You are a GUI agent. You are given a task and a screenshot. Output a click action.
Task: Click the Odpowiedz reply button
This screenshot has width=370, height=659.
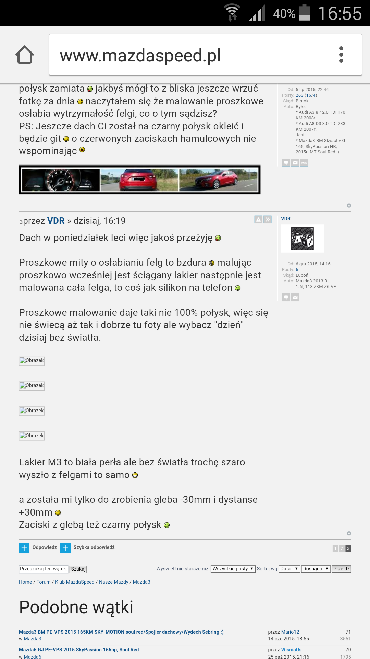pyautogui.click(x=38, y=548)
